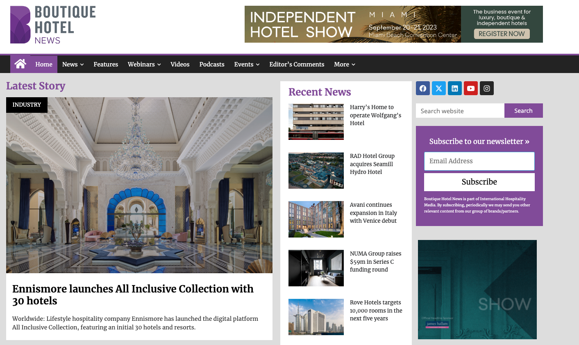Open the Videos menu item
Screen dimensions: 579x345
180,64
